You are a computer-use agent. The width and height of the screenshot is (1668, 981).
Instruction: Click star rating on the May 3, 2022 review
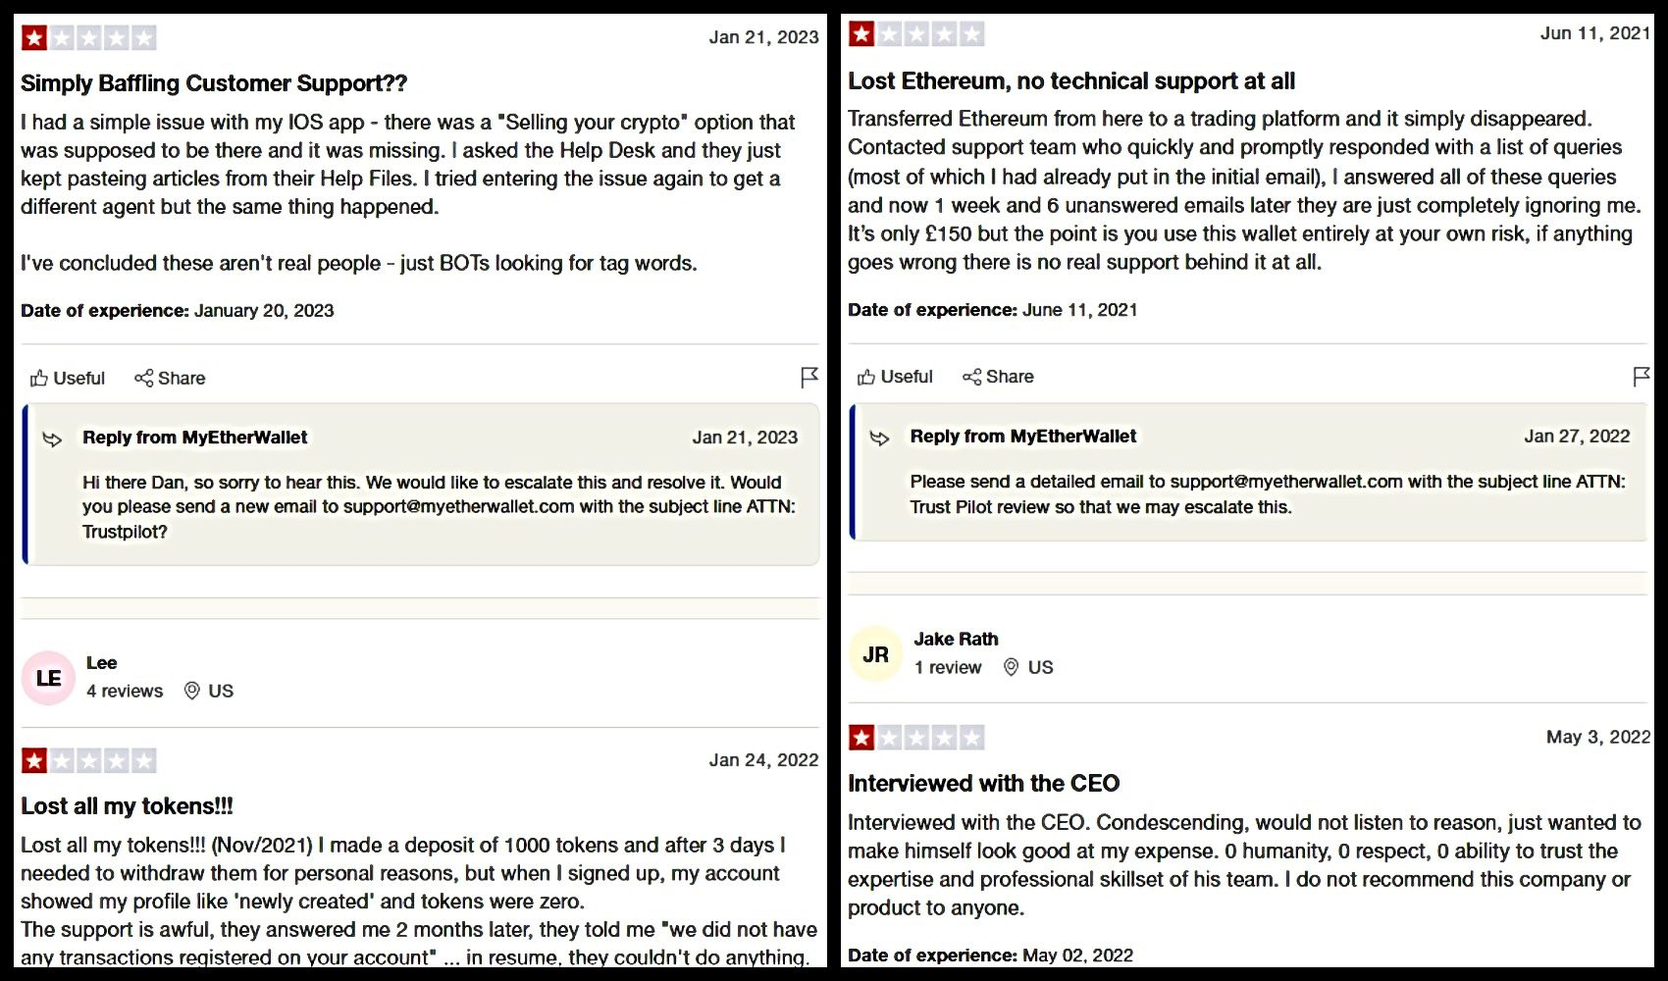coord(915,738)
